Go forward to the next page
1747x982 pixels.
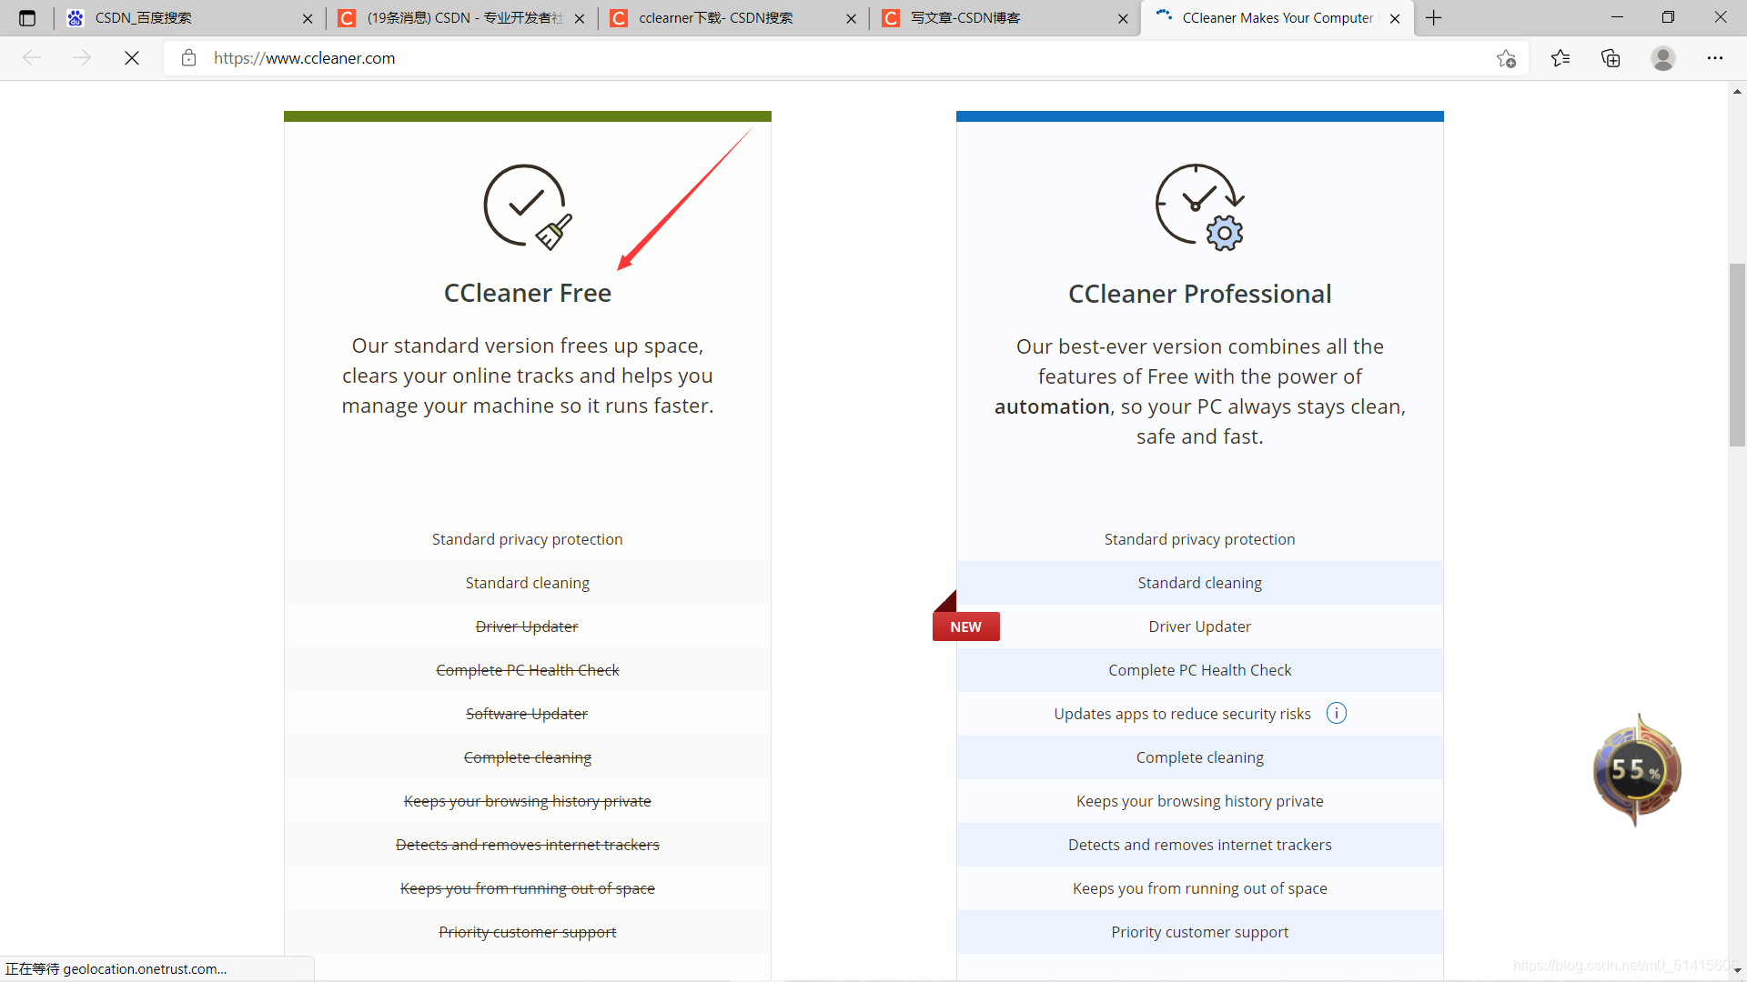click(82, 58)
